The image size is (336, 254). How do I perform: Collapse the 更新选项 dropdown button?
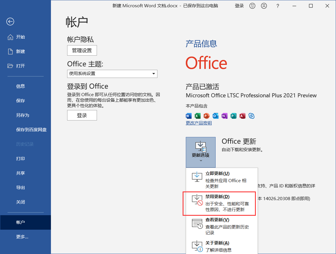201,152
